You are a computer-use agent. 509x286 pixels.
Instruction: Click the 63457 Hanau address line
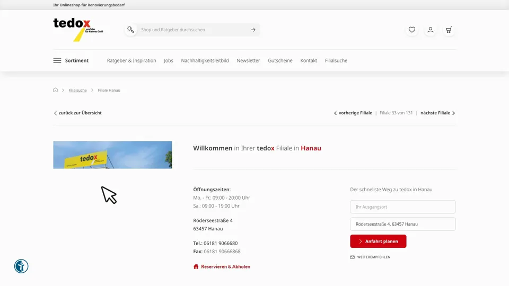(208, 229)
